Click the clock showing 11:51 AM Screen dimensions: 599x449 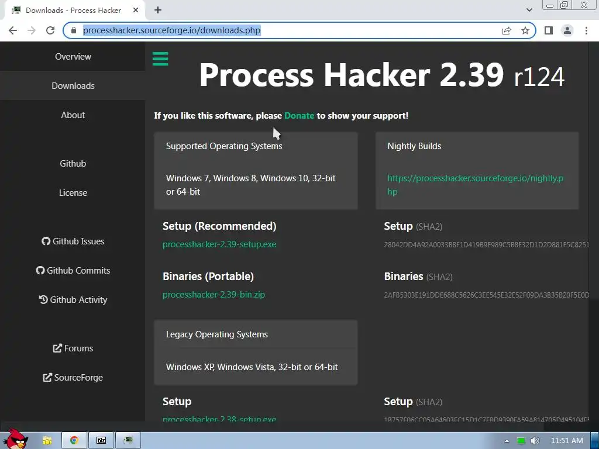point(567,441)
